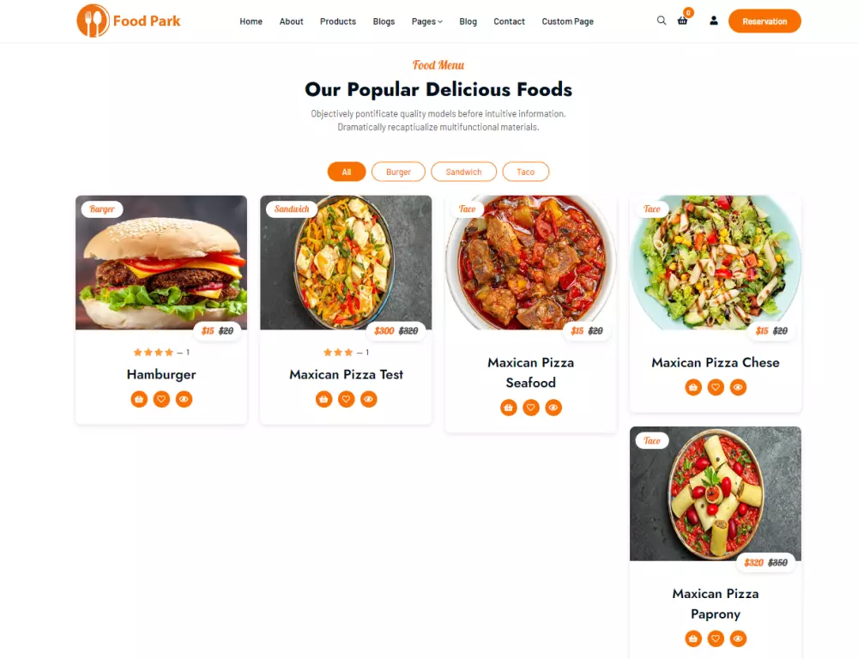Quick view Maxican Pizza Paprony eye icon
The image size is (858, 659).
pyautogui.click(x=738, y=638)
